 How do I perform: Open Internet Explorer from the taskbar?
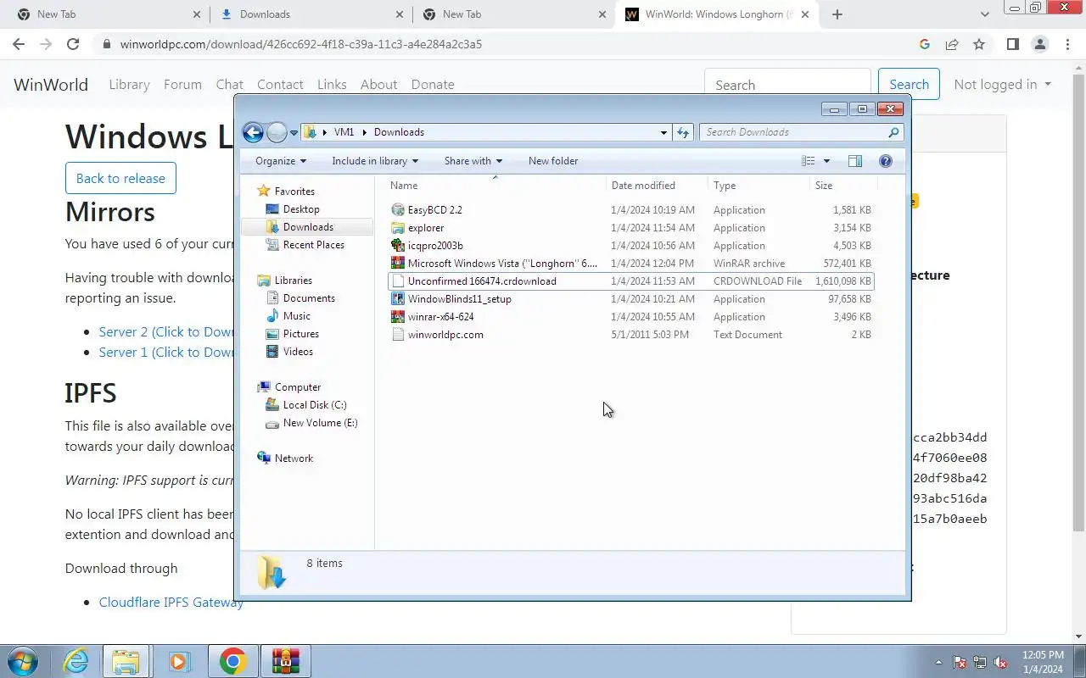[x=76, y=661]
